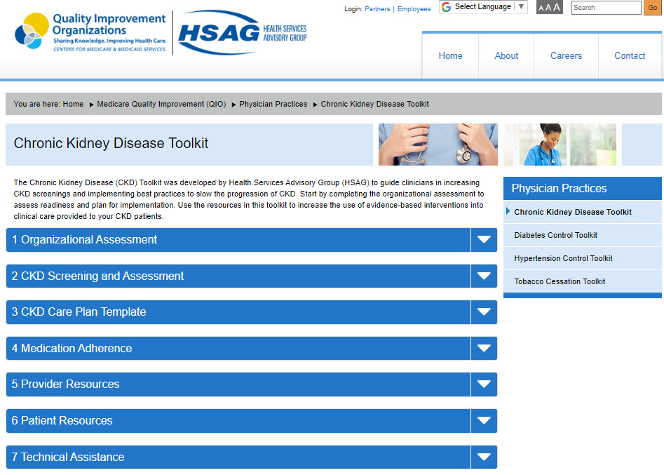Open the Partners login link

[377, 9]
